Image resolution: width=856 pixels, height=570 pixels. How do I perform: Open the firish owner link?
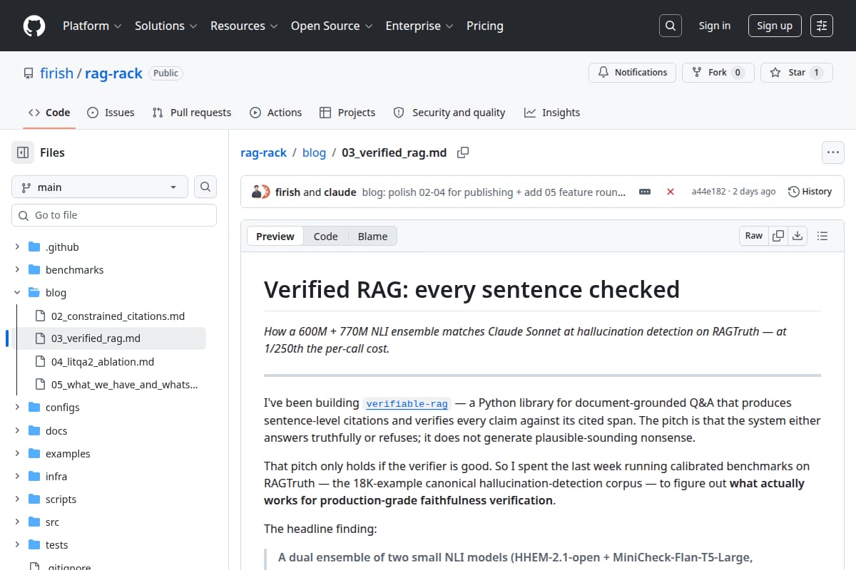pyautogui.click(x=56, y=73)
